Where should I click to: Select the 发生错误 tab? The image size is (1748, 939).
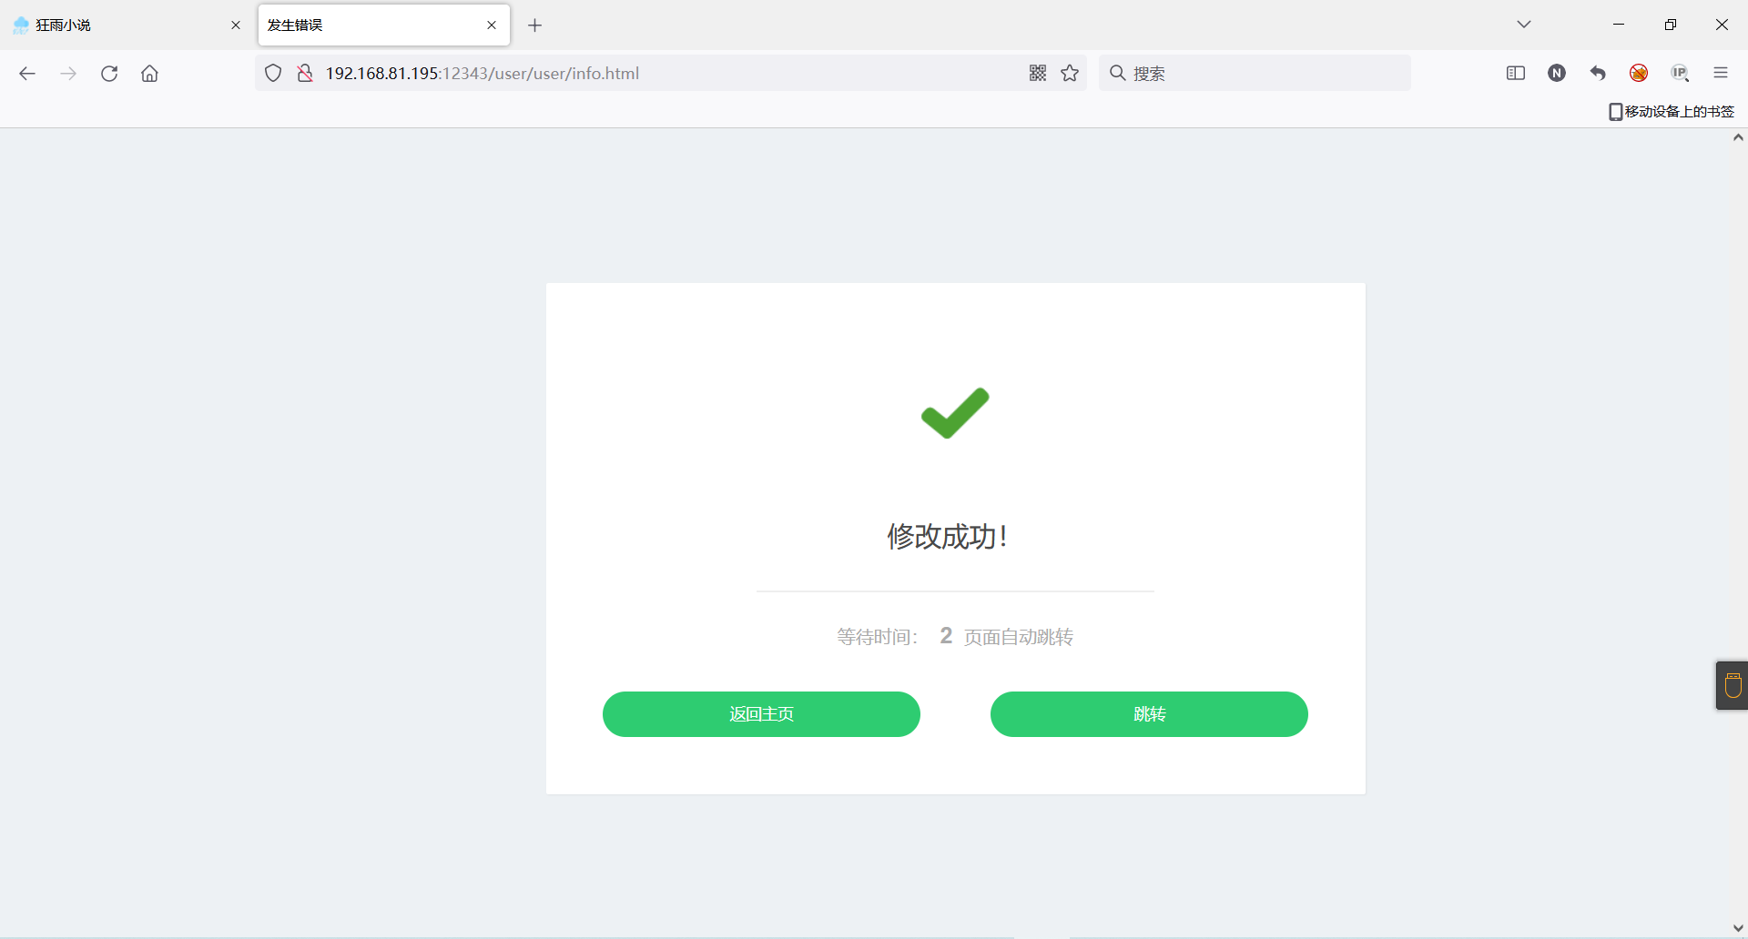click(x=383, y=25)
